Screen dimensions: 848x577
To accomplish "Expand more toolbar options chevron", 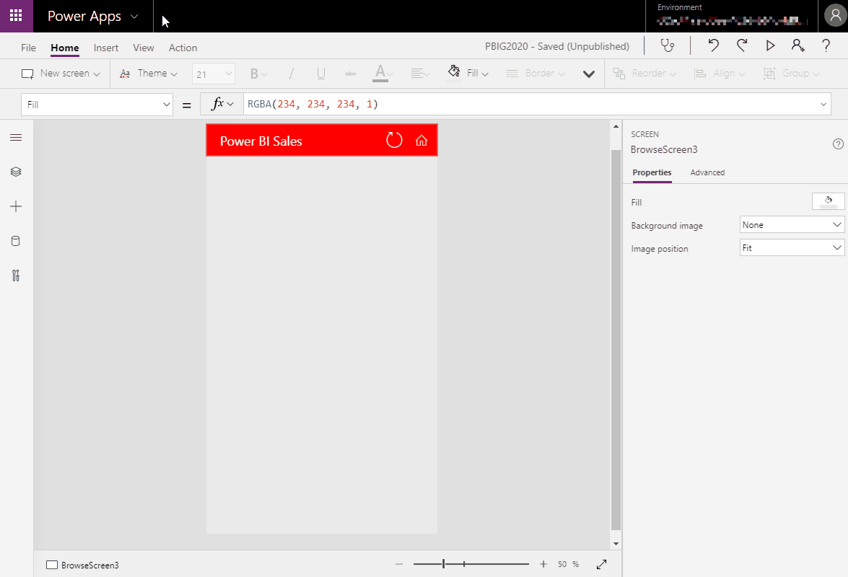I will (589, 74).
